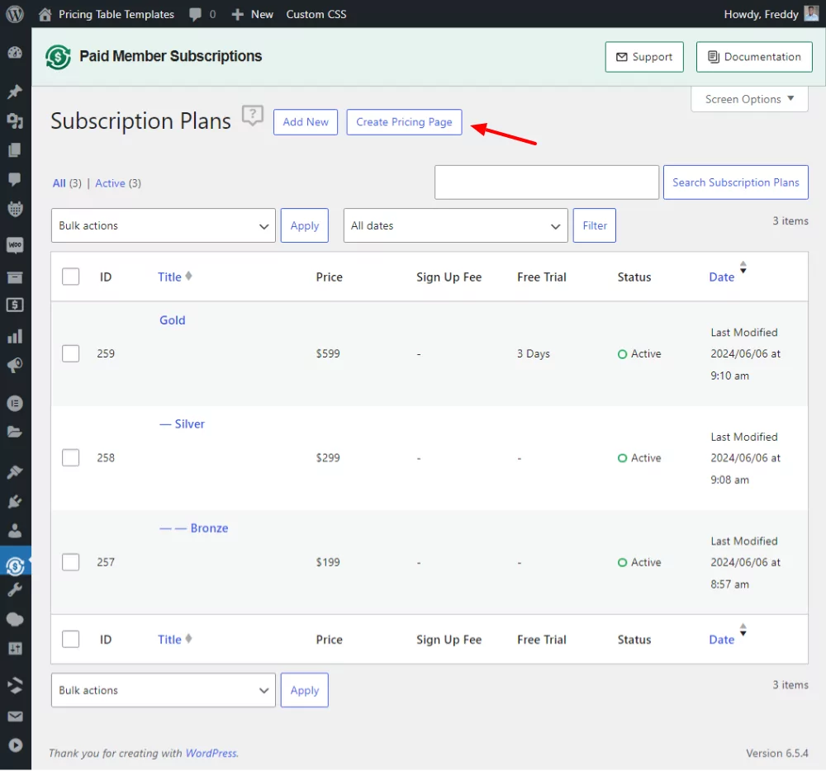Click Search Subscription Plans button
826x771 pixels.
735,182
